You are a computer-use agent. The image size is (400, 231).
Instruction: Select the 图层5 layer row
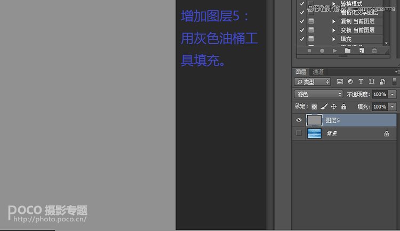click(x=345, y=120)
